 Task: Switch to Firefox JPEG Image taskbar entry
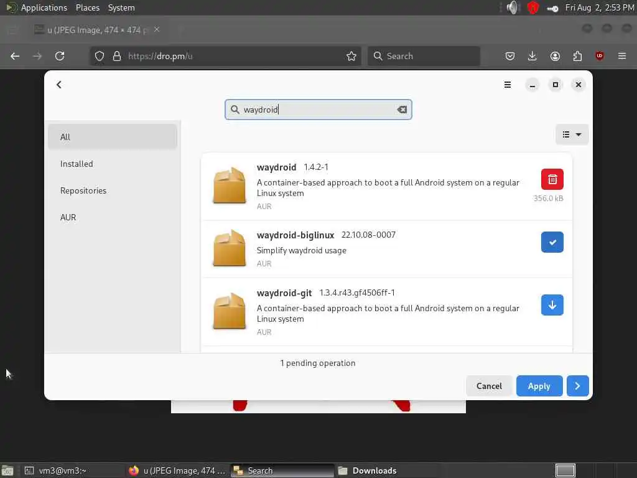[177, 471]
